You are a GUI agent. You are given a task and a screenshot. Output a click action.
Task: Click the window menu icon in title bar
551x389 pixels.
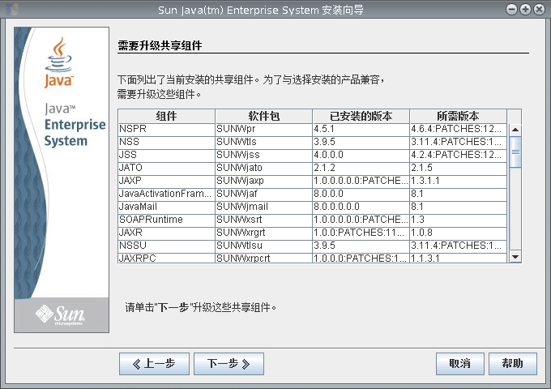[x=11, y=10]
